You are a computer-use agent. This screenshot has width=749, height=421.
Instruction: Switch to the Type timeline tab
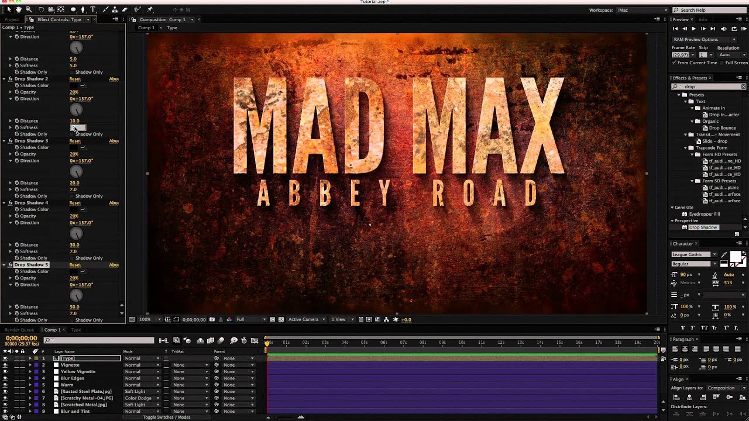(x=76, y=330)
